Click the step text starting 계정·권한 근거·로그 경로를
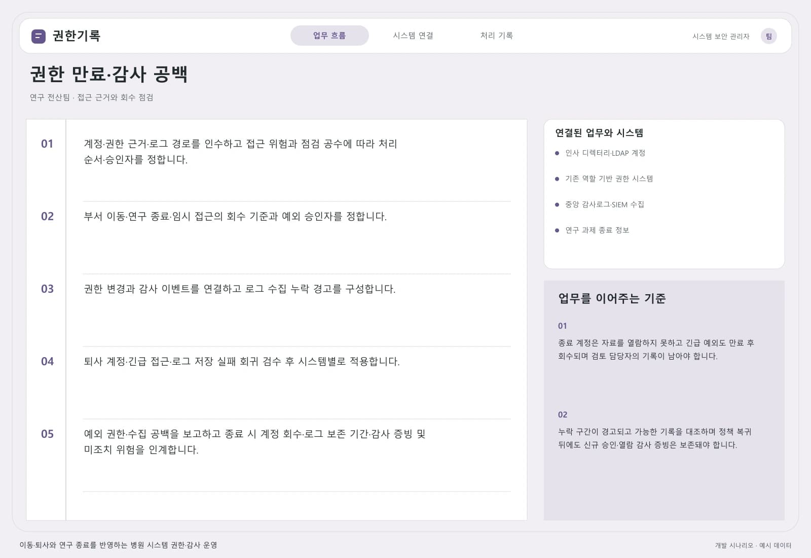This screenshot has width=811, height=558. click(x=241, y=152)
